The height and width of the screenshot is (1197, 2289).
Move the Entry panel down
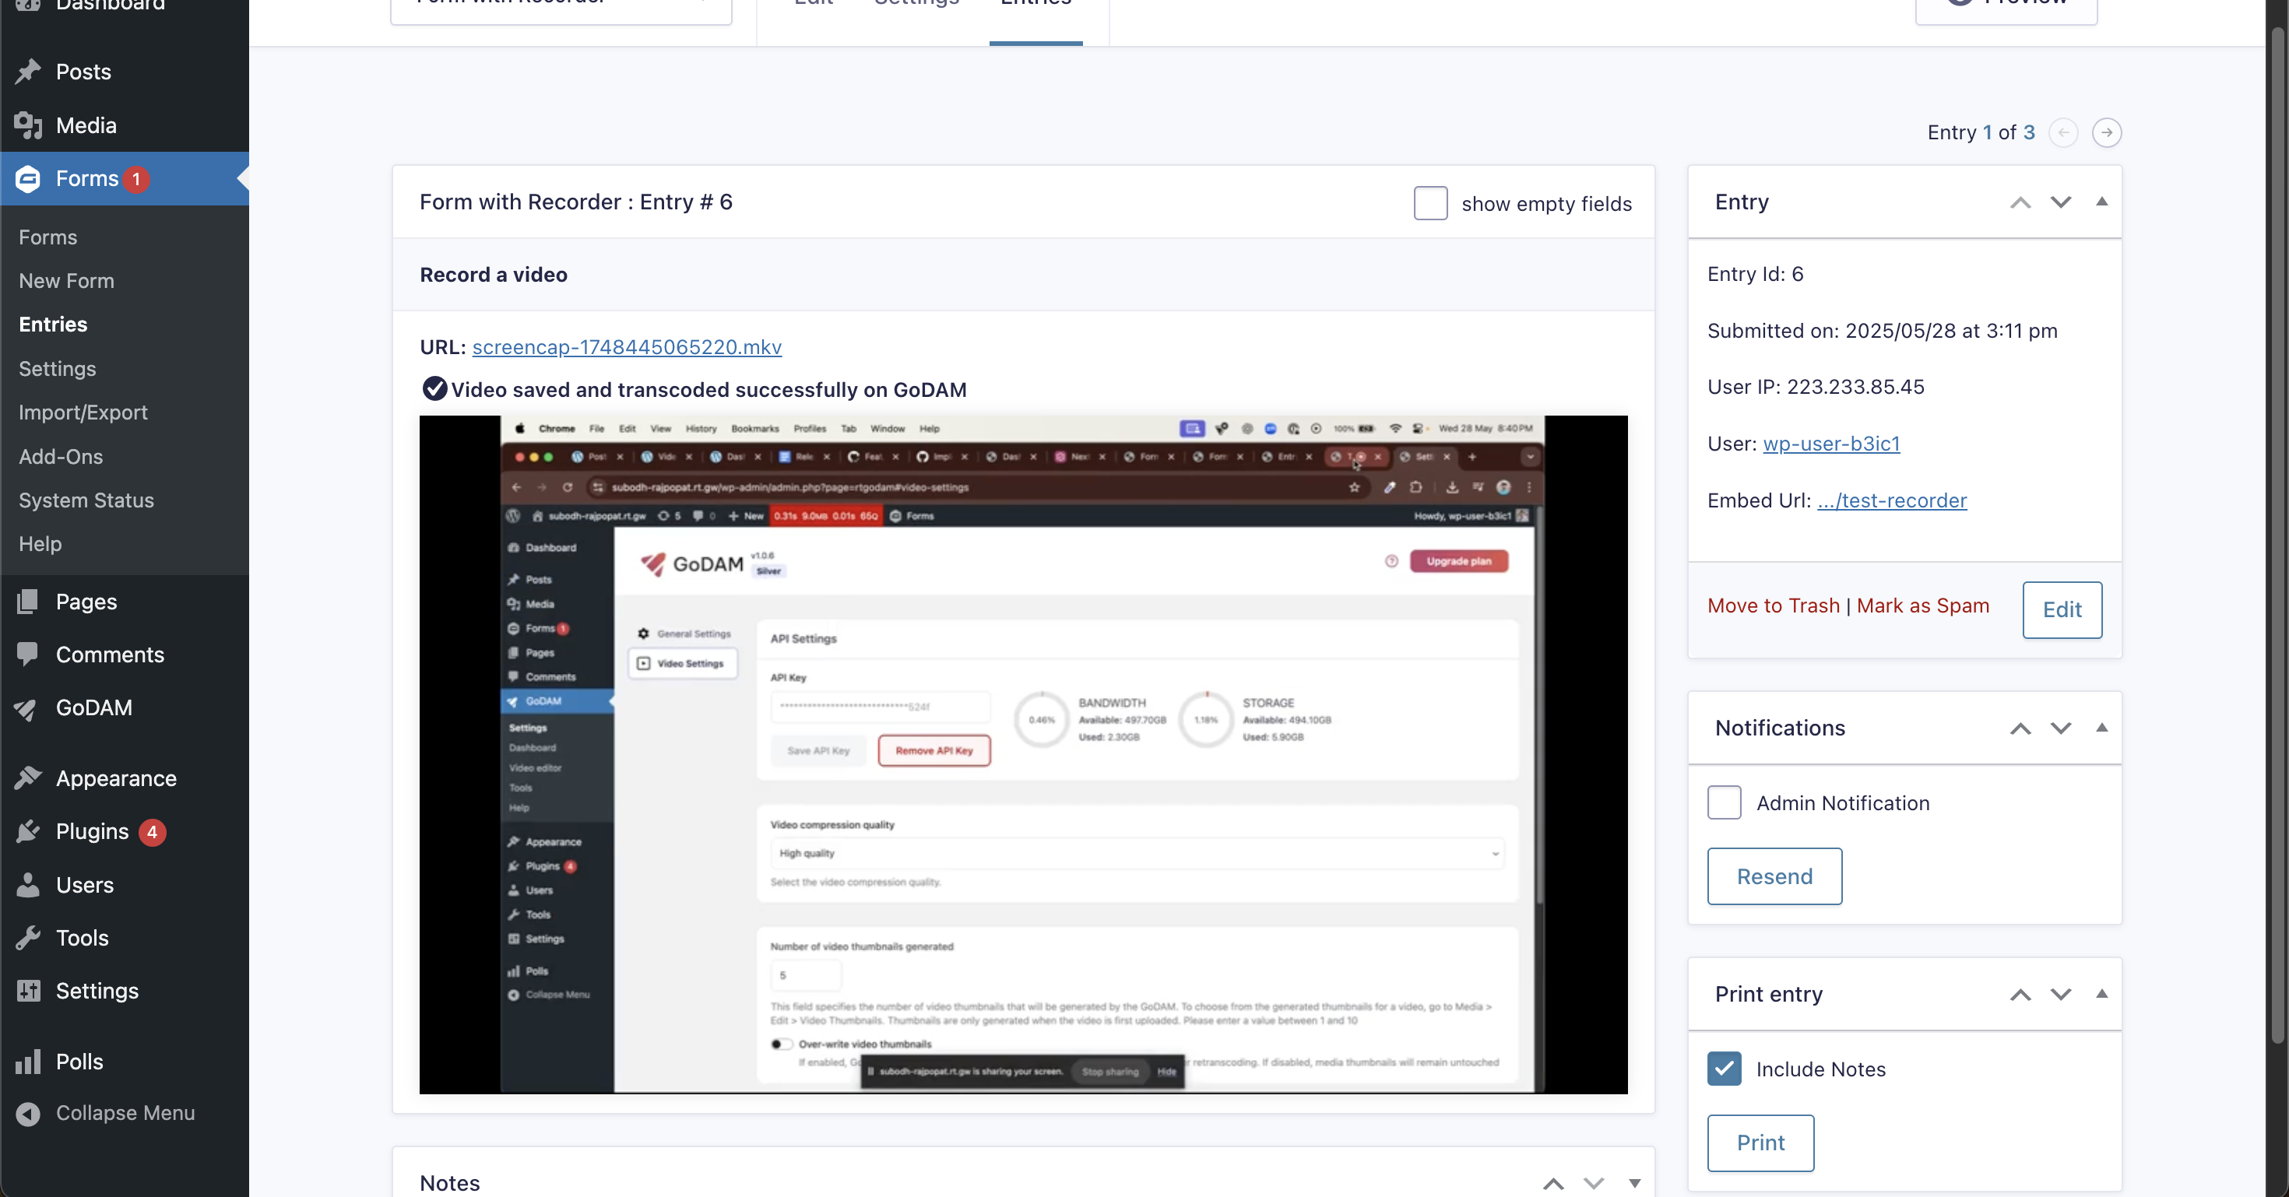click(x=2061, y=202)
